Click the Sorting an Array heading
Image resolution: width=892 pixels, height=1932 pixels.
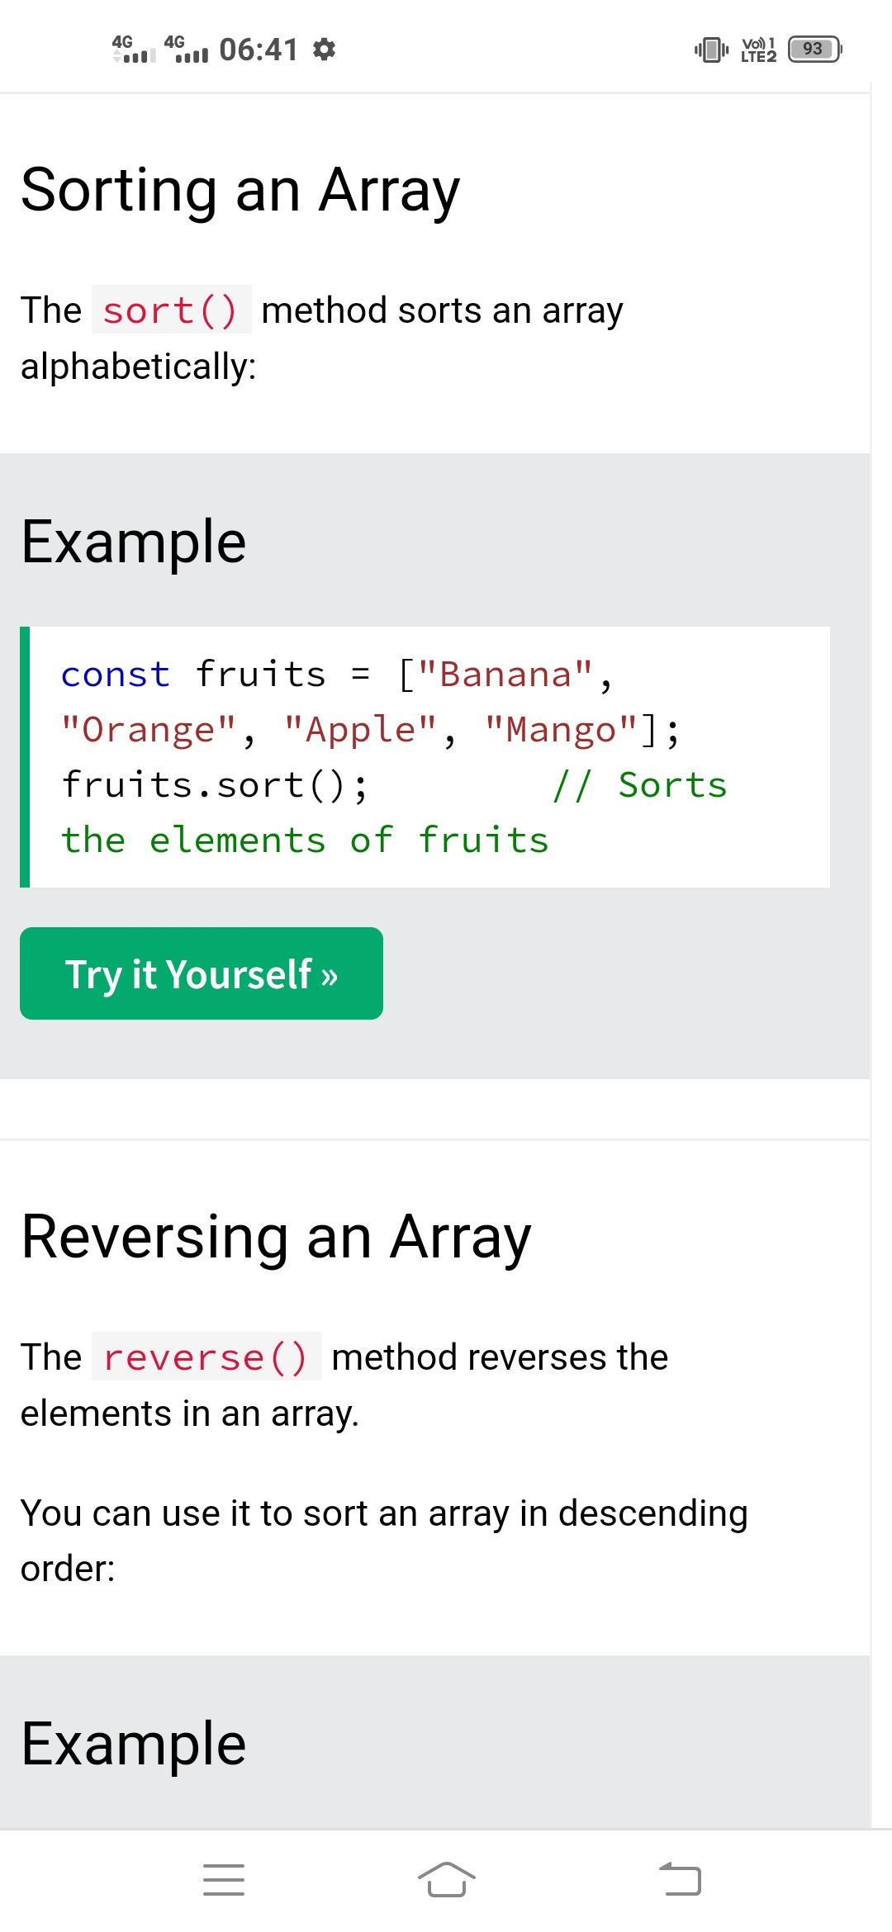[x=240, y=191]
